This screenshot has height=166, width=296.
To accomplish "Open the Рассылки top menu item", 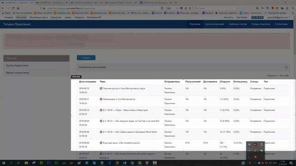I will 21,18.
